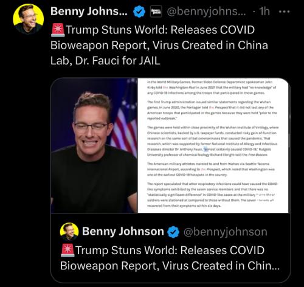This screenshot has height=287, width=304.
Task: Click the article document shown in the video thumbnail
Action: [213, 145]
